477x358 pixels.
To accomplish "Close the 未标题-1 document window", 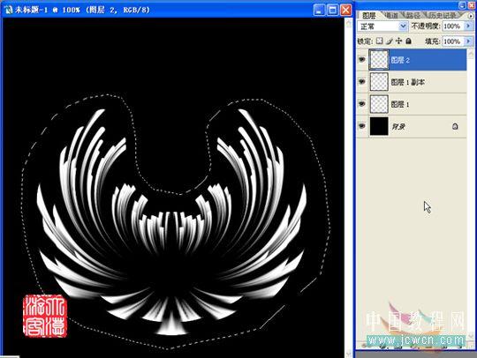I will pos(346,11).
